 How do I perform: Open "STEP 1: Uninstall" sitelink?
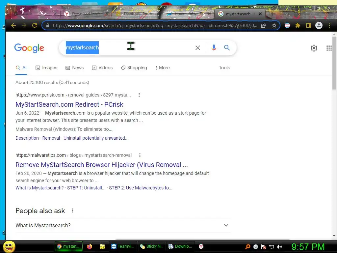point(86,188)
